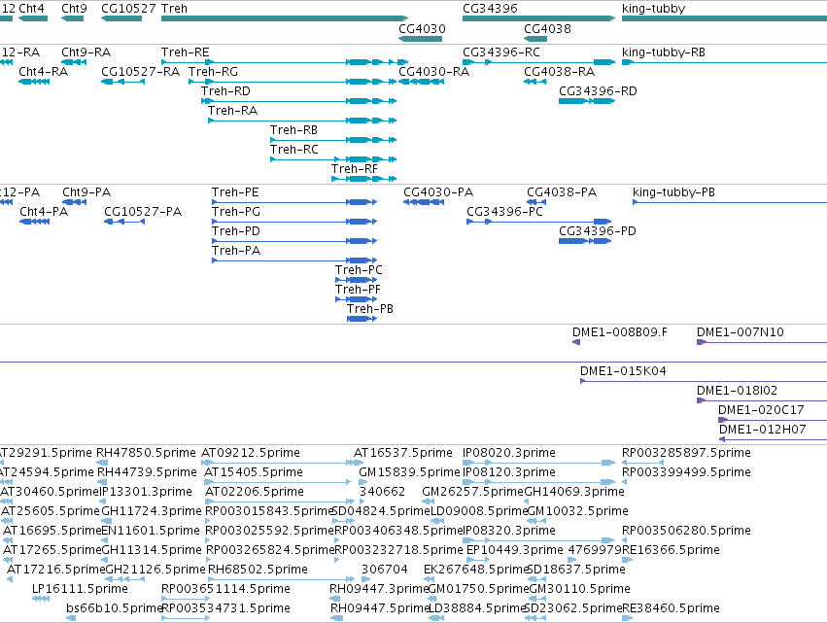Click the CG34396-PD protein label

pyautogui.click(x=598, y=231)
